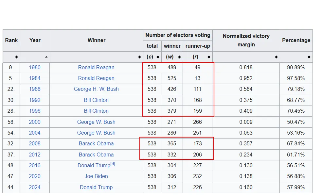Sort by Winner column sort icon
Viewport: 321px width, 196px height.
[x=140, y=57]
